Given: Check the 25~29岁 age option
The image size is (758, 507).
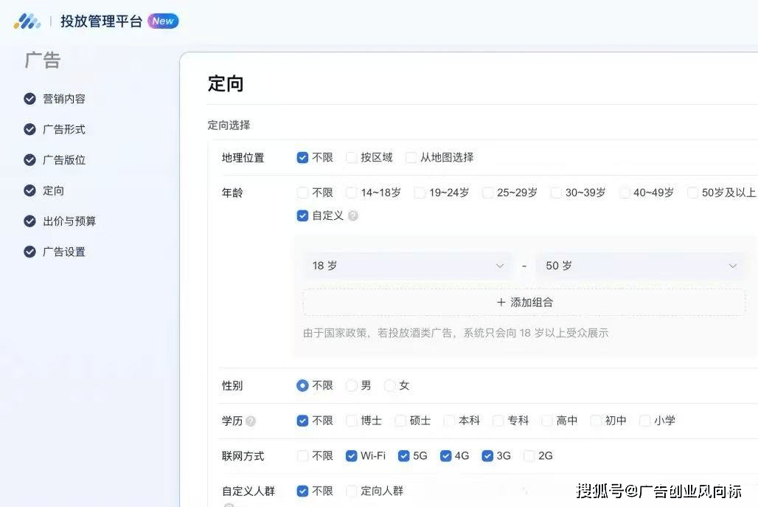Looking at the screenshot, I should [488, 193].
